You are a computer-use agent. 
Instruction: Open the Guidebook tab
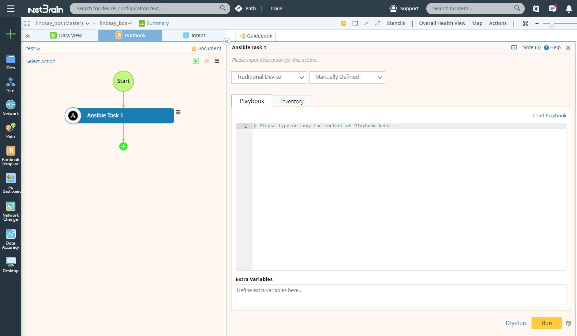point(256,36)
